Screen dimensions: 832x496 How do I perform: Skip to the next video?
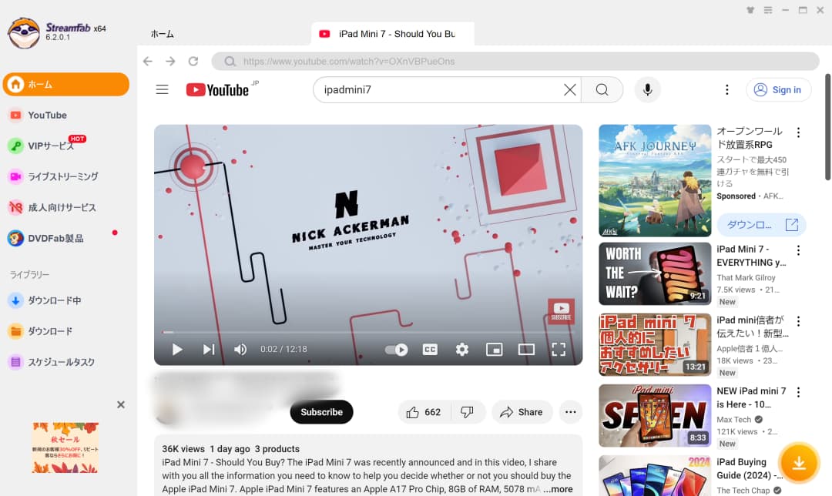coord(209,349)
